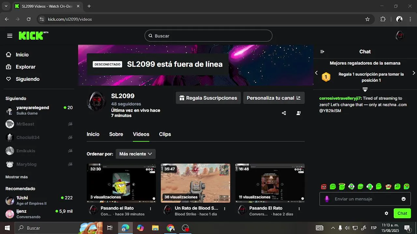Insert the angry red emote
Screen dimensions: 417x234
point(324,187)
